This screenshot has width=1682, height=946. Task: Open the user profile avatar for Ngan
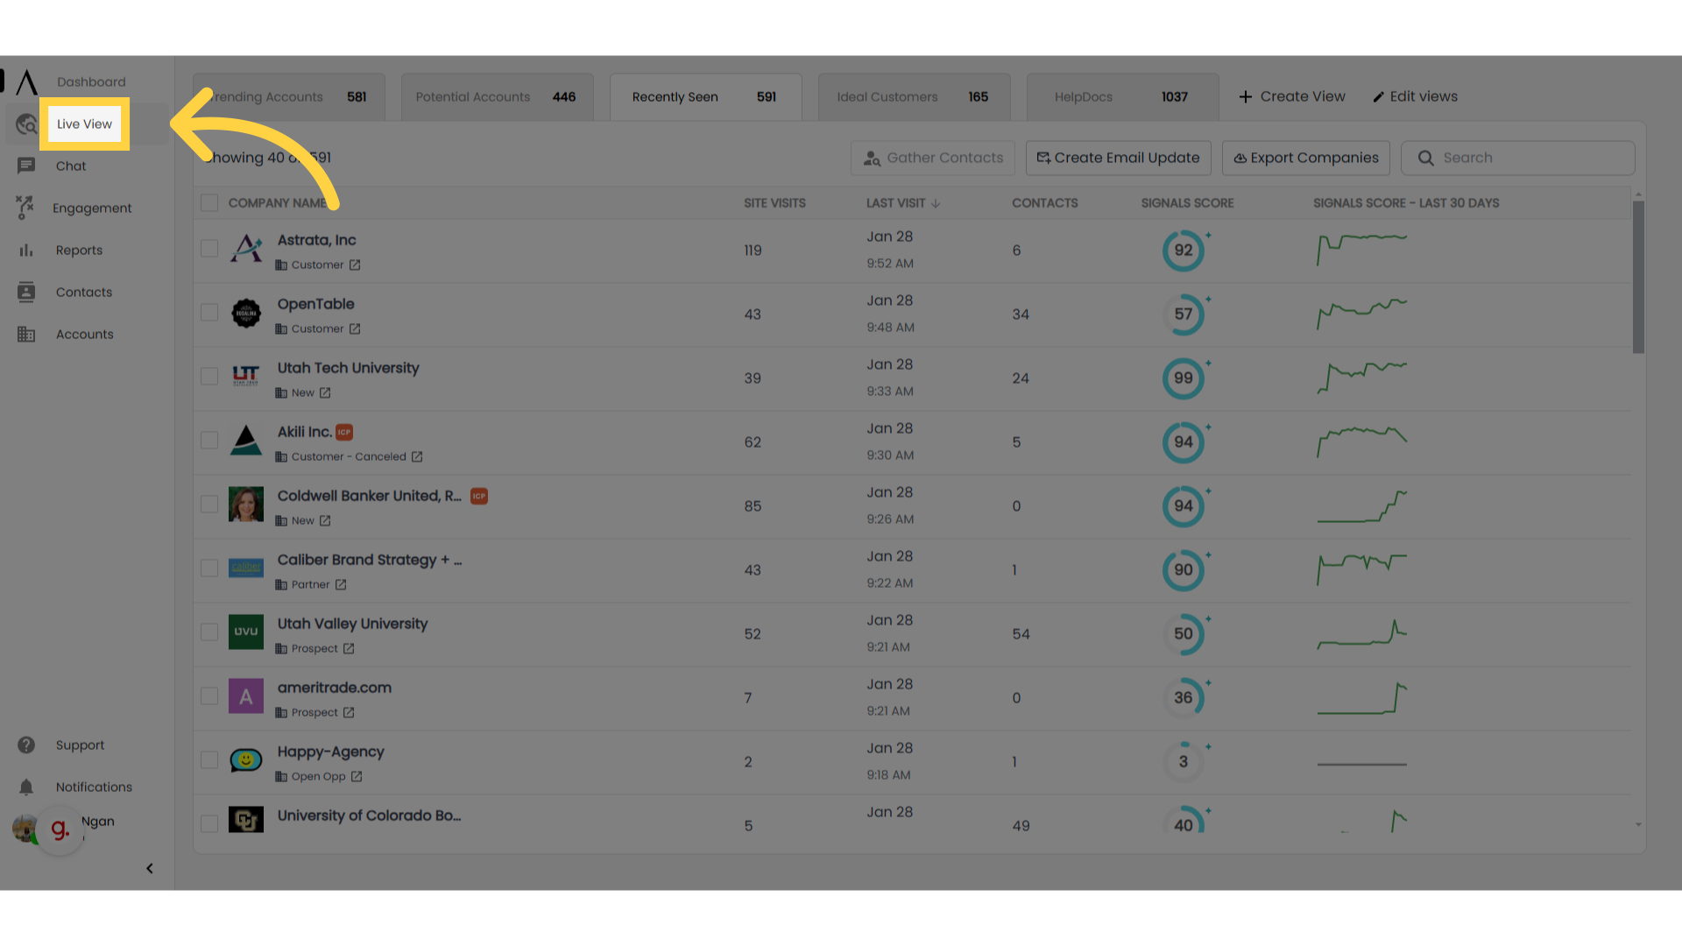[24, 828]
